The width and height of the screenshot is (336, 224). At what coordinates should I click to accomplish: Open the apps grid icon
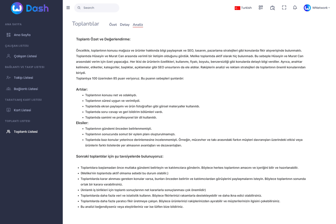[261, 8]
